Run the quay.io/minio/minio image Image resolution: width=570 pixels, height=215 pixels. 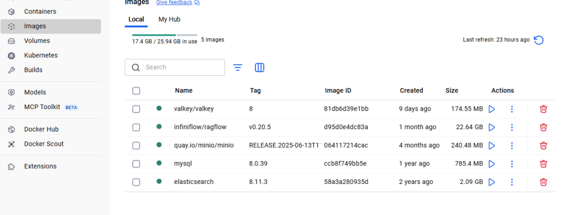pos(492,145)
